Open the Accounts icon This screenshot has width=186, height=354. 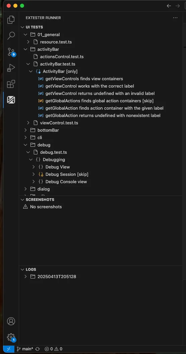11,321
